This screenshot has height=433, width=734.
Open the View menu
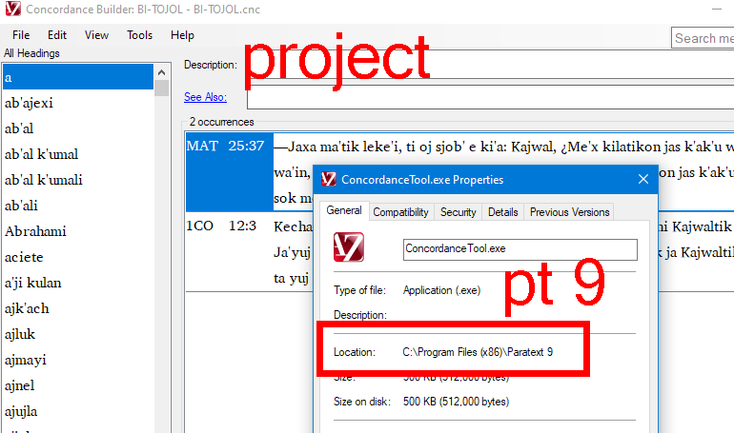(x=96, y=35)
